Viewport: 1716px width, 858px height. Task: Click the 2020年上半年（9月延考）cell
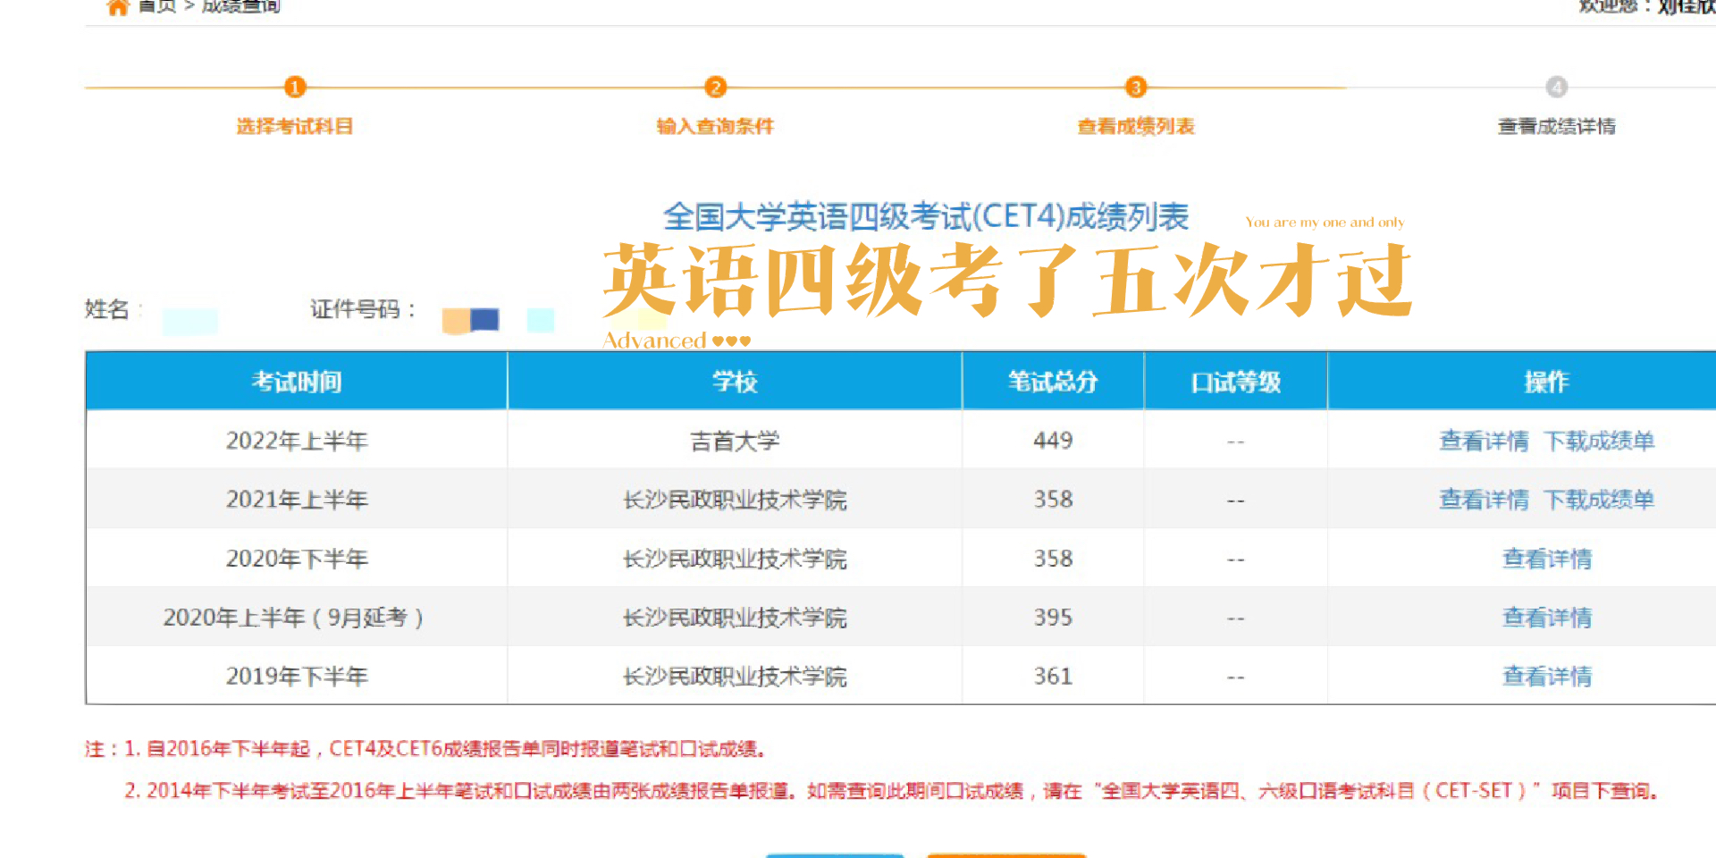pos(297,618)
